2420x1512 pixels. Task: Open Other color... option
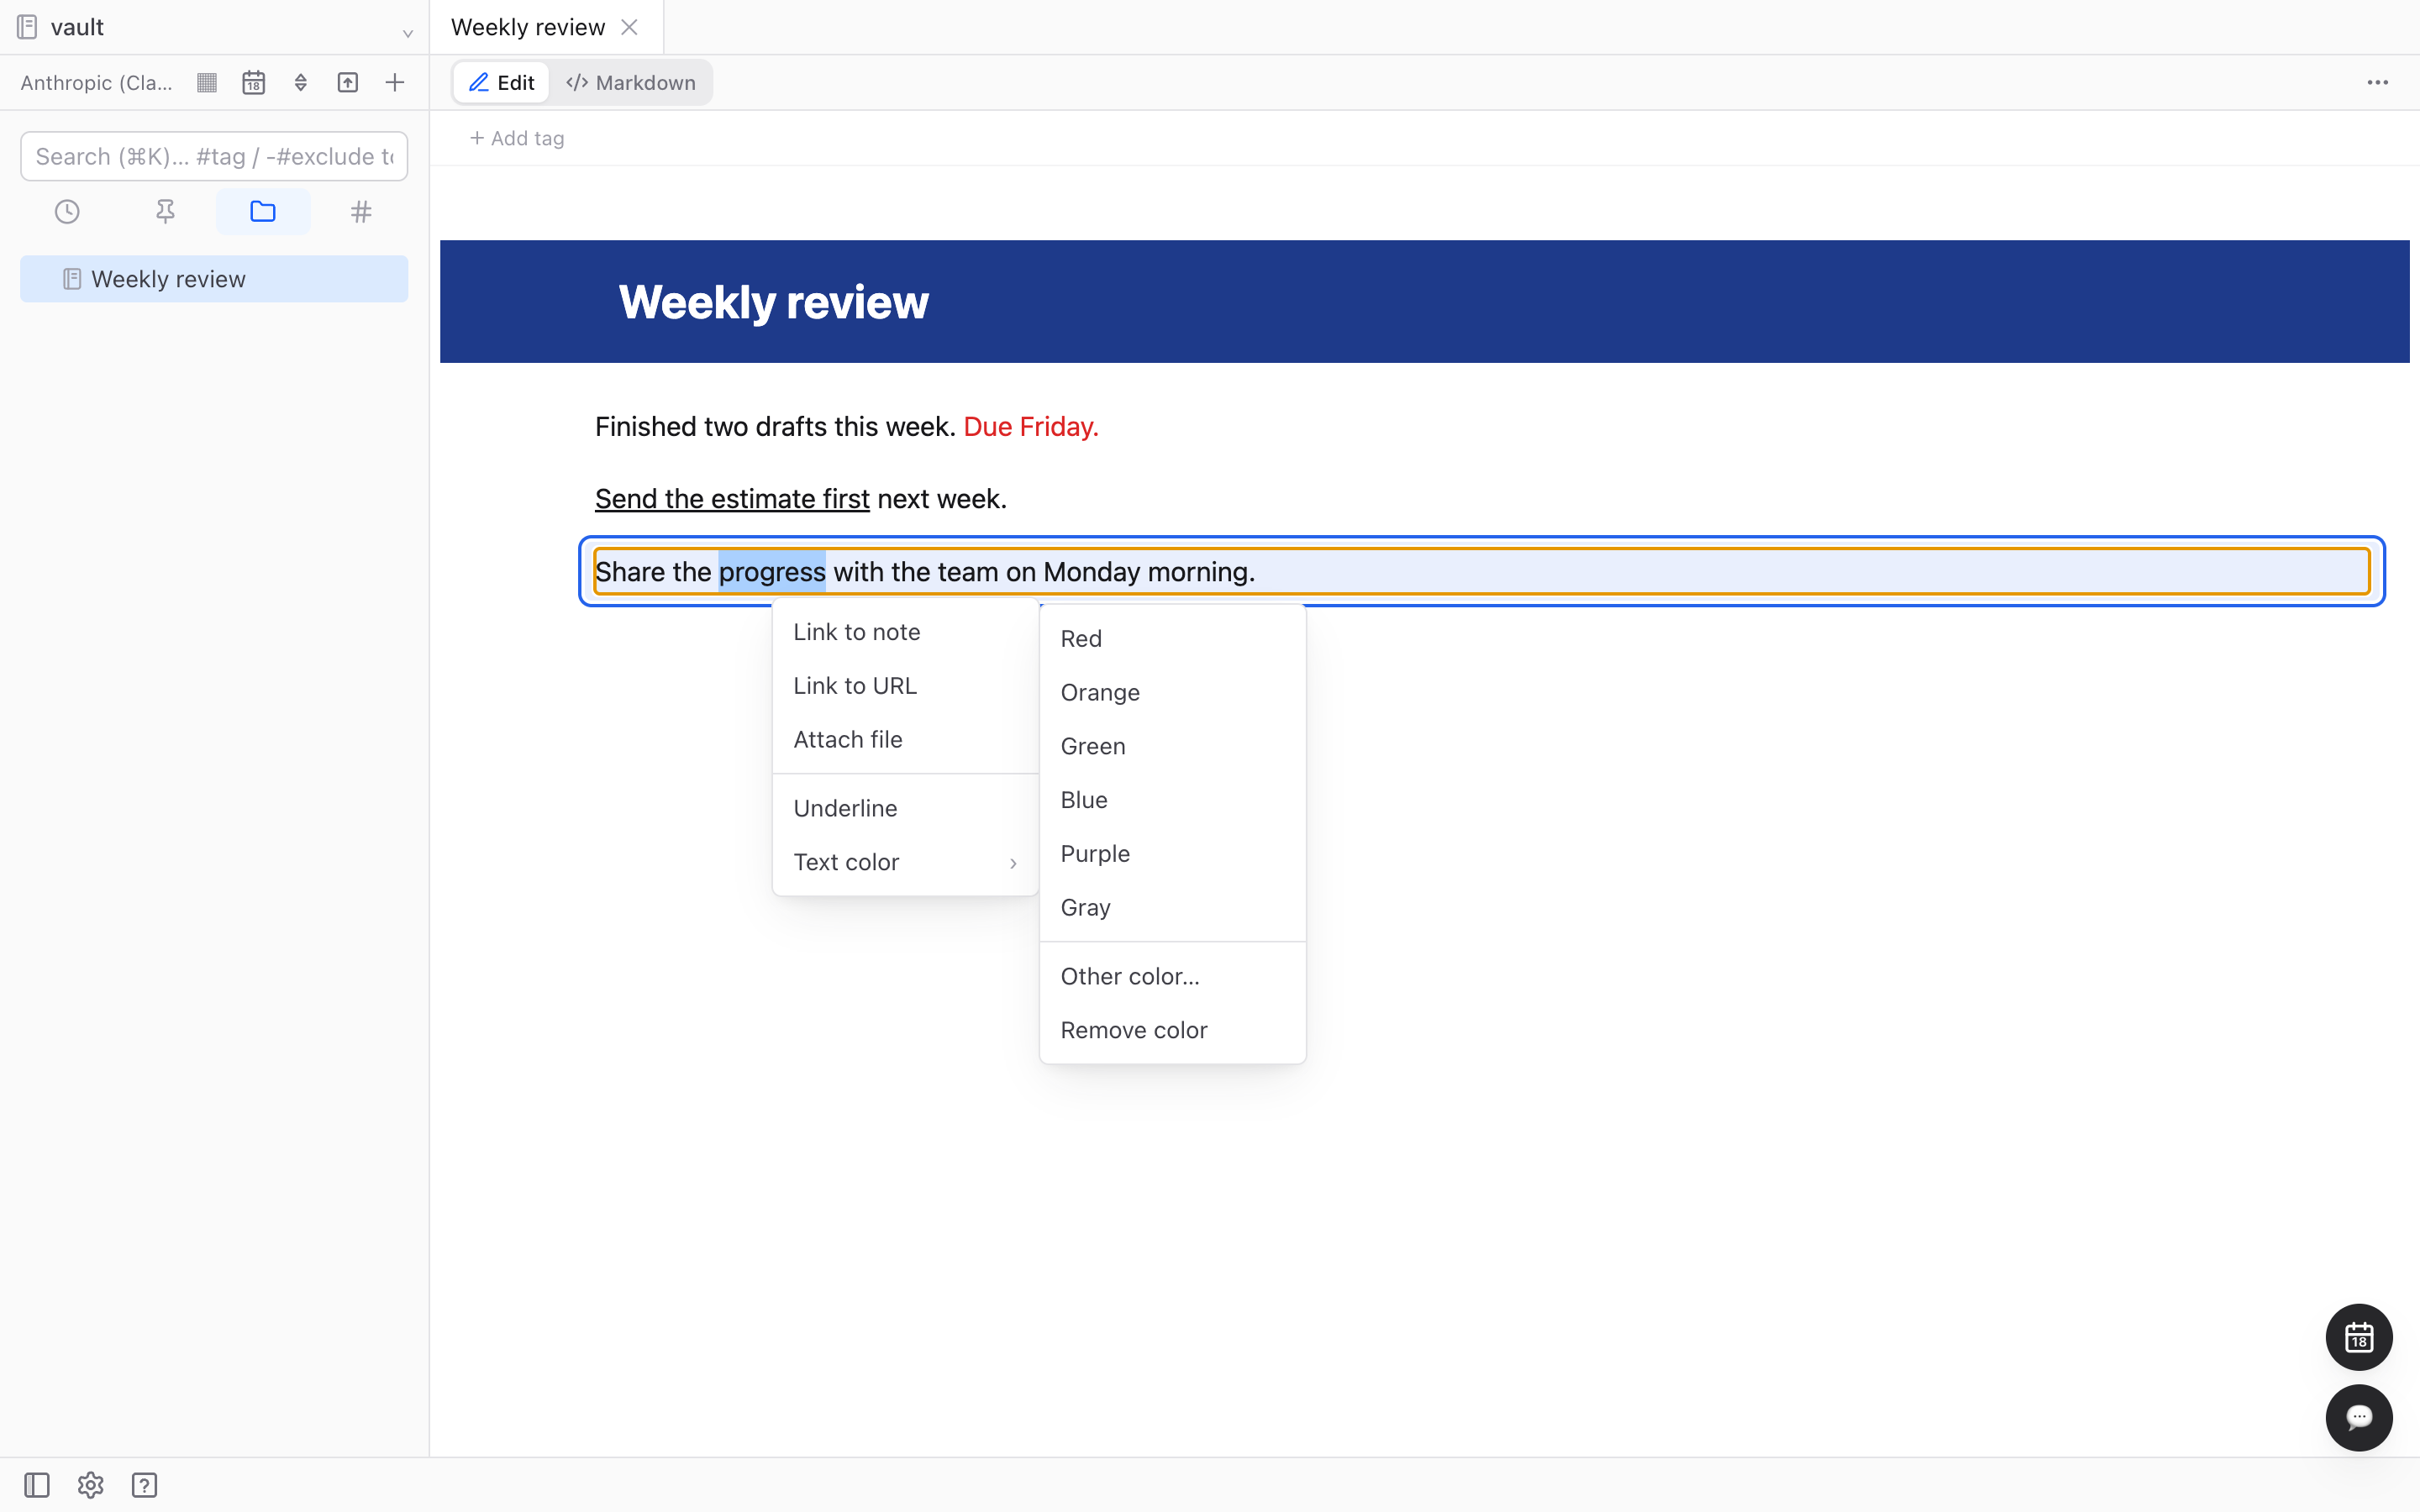(x=1172, y=976)
